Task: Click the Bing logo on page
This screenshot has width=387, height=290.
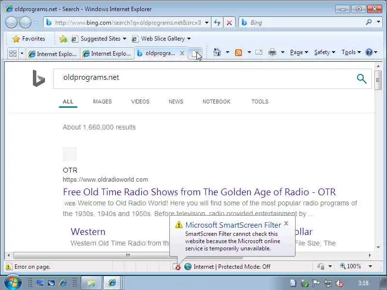Action: pyautogui.click(x=39, y=78)
